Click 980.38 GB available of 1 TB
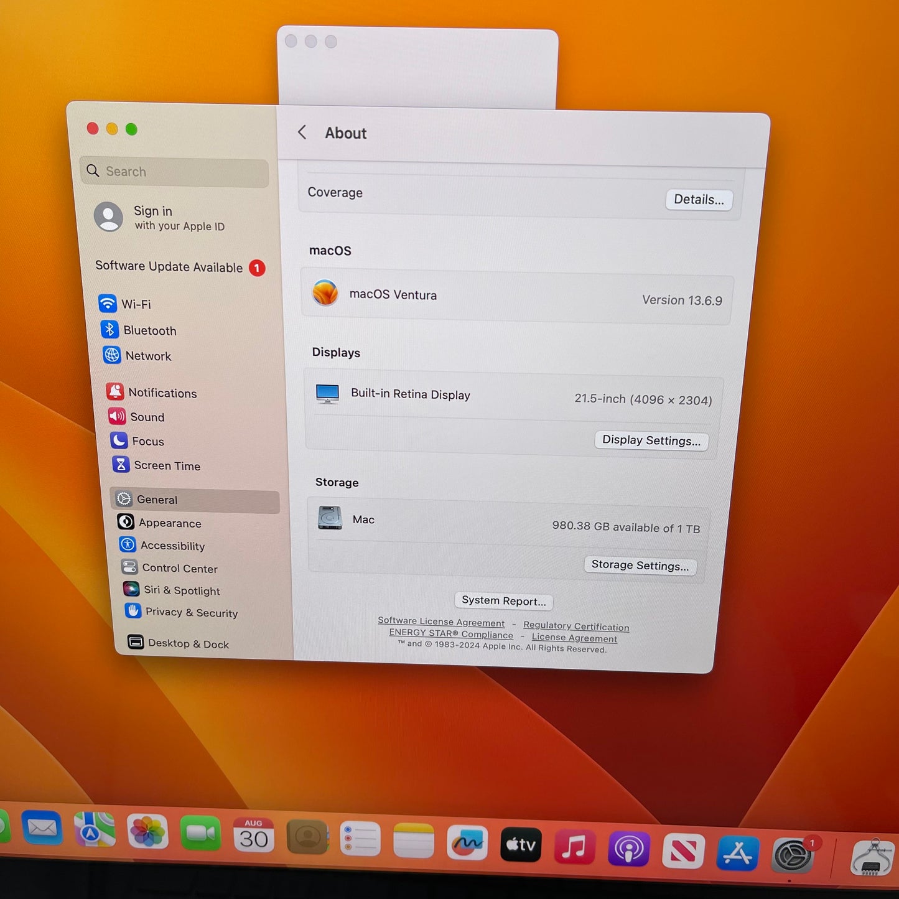 pos(626,527)
